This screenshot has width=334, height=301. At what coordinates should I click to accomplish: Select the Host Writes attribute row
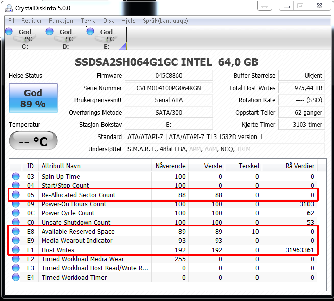point(163,250)
